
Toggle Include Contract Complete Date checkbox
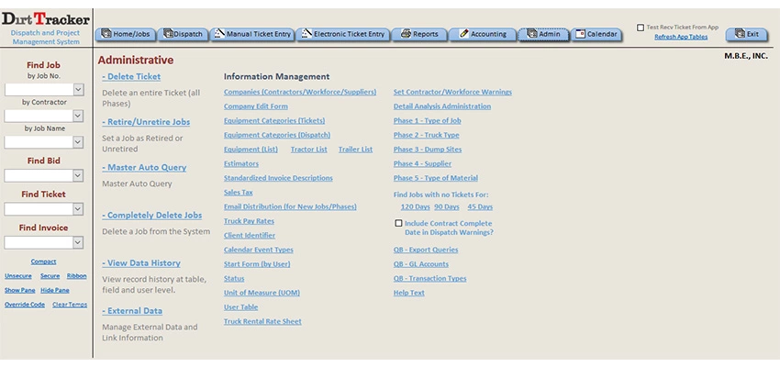[x=398, y=223]
